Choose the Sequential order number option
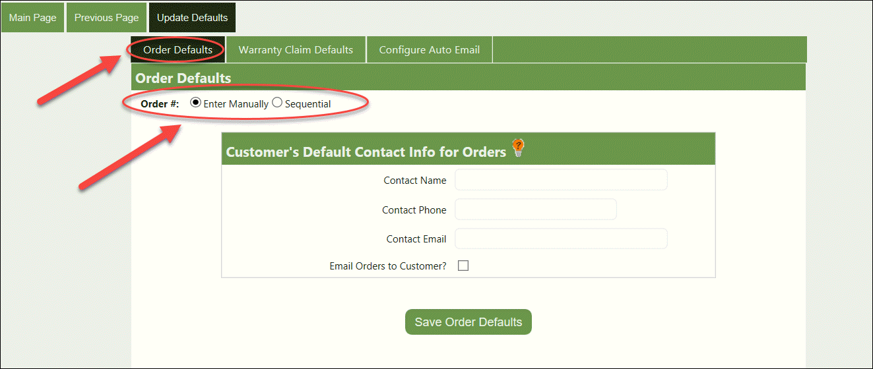This screenshot has width=873, height=369. coord(277,103)
